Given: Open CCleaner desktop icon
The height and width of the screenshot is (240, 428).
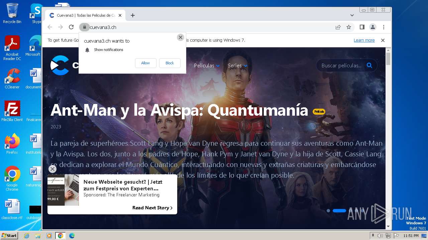Looking at the screenshot, I should tap(12, 79).
